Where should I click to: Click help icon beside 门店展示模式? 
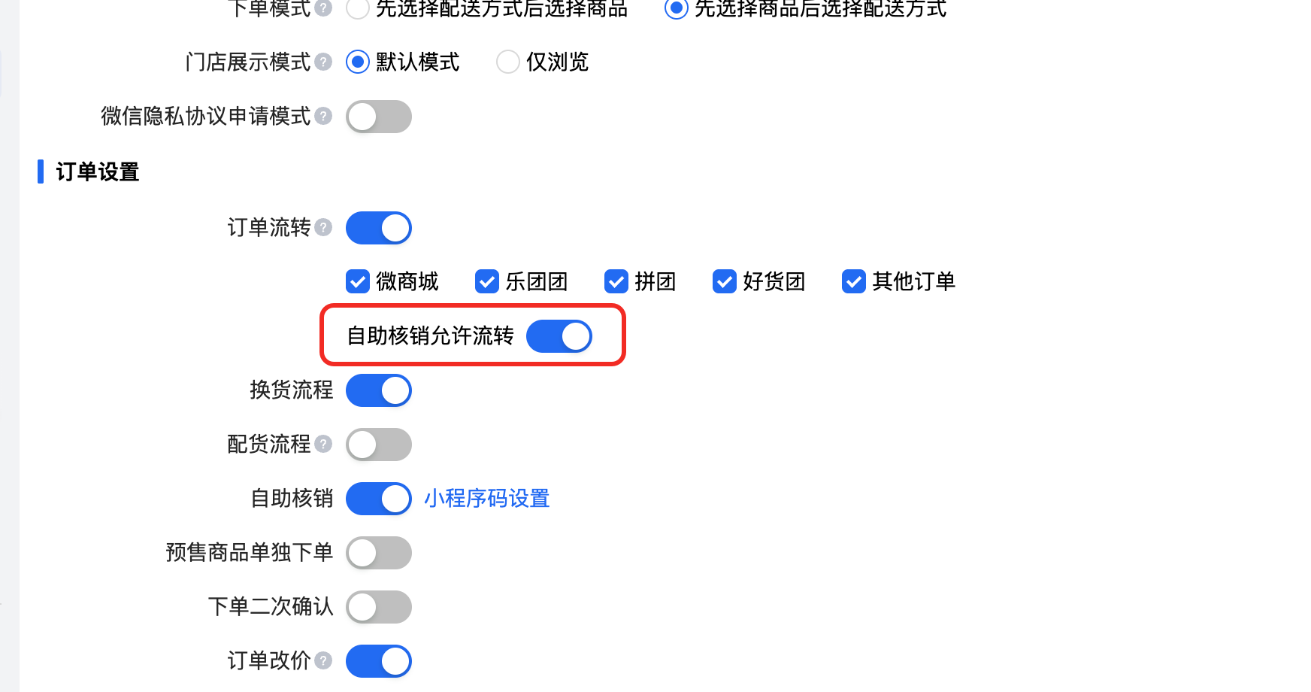click(x=323, y=62)
